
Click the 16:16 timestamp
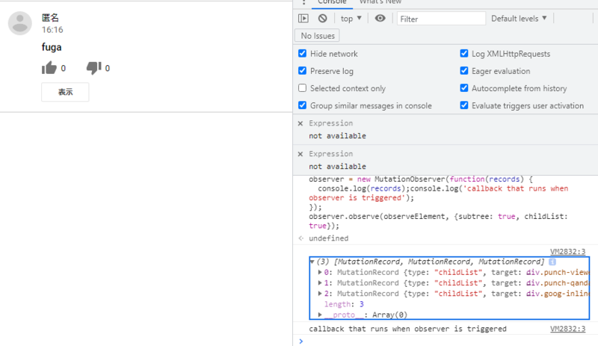click(x=52, y=30)
